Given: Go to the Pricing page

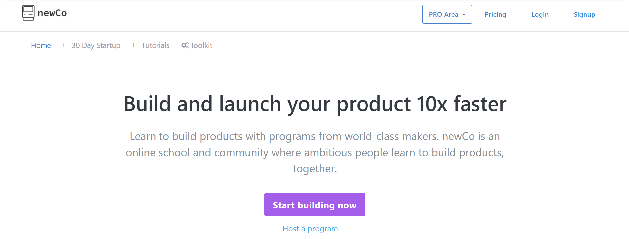Looking at the screenshot, I should (495, 14).
